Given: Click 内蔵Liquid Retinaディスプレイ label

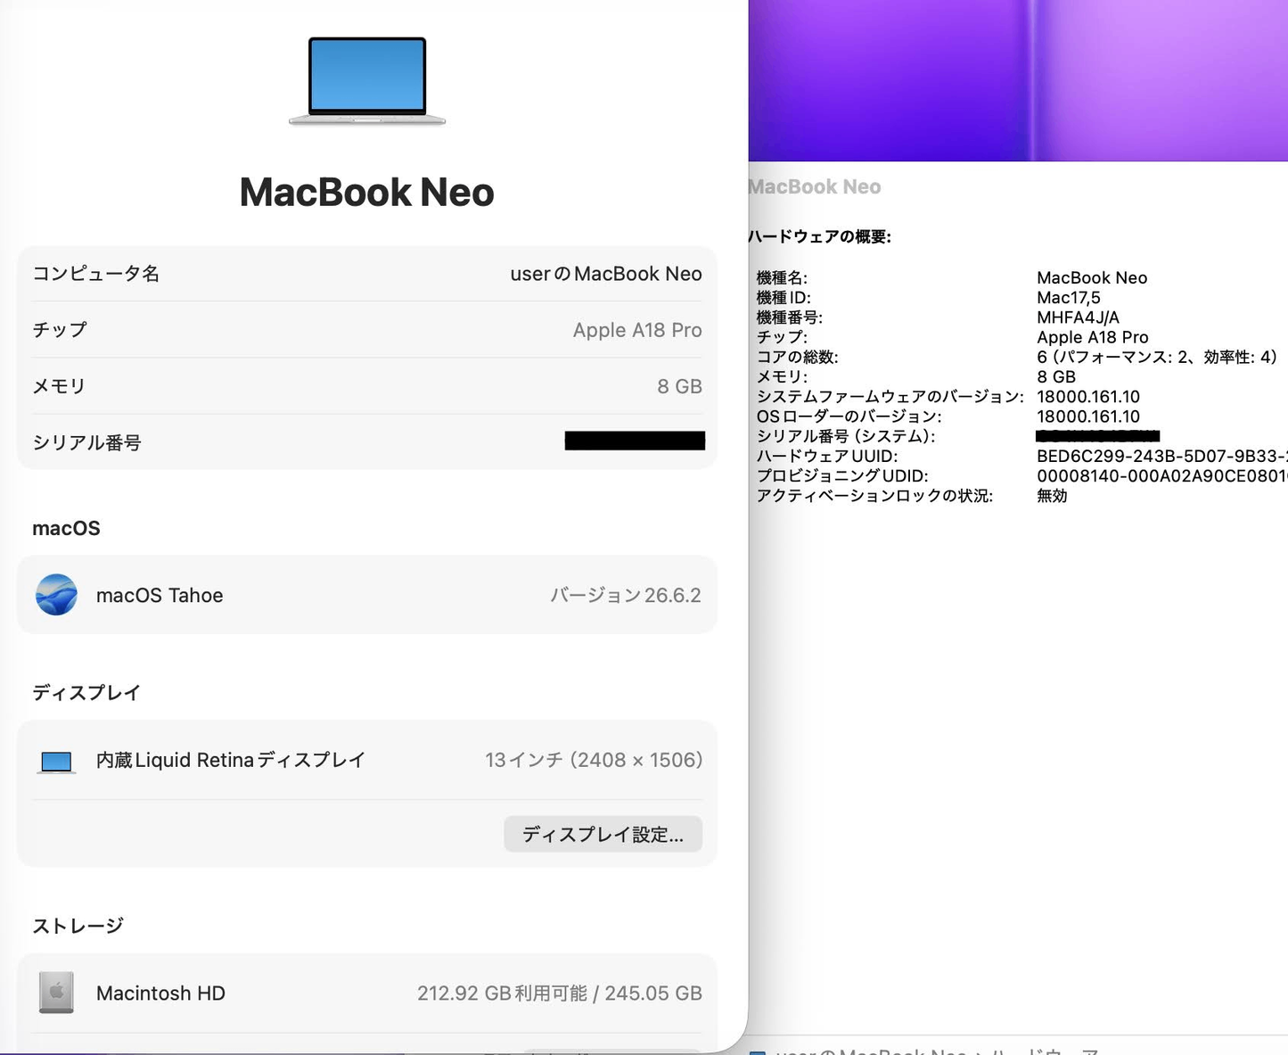Looking at the screenshot, I should (231, 760).
